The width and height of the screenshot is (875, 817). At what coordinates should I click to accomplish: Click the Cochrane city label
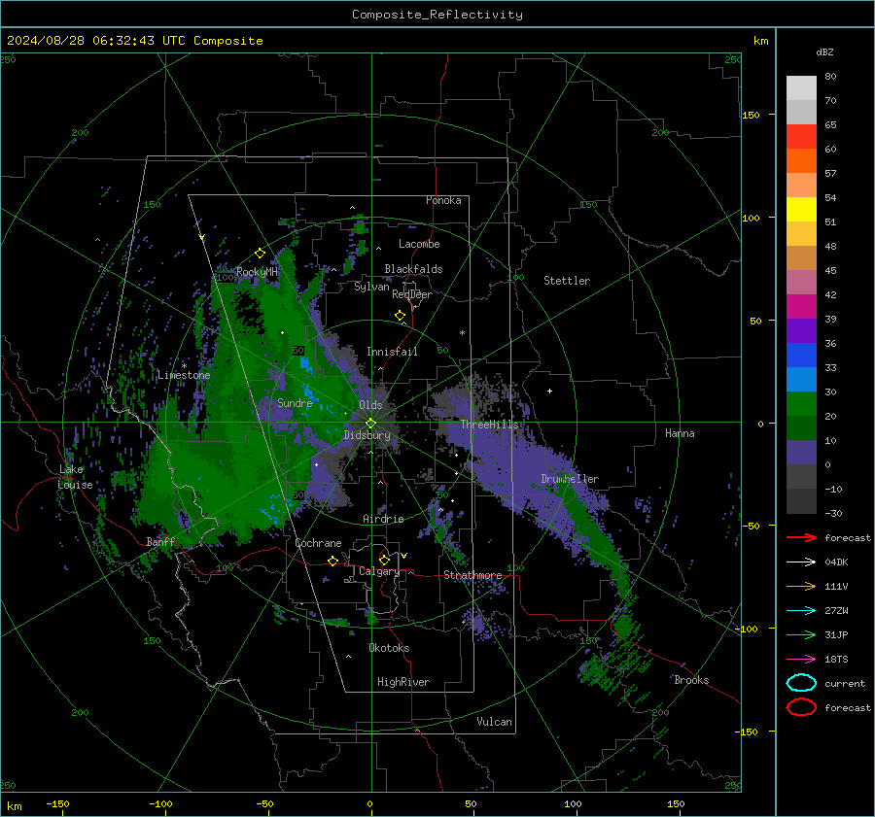(318, 543)
